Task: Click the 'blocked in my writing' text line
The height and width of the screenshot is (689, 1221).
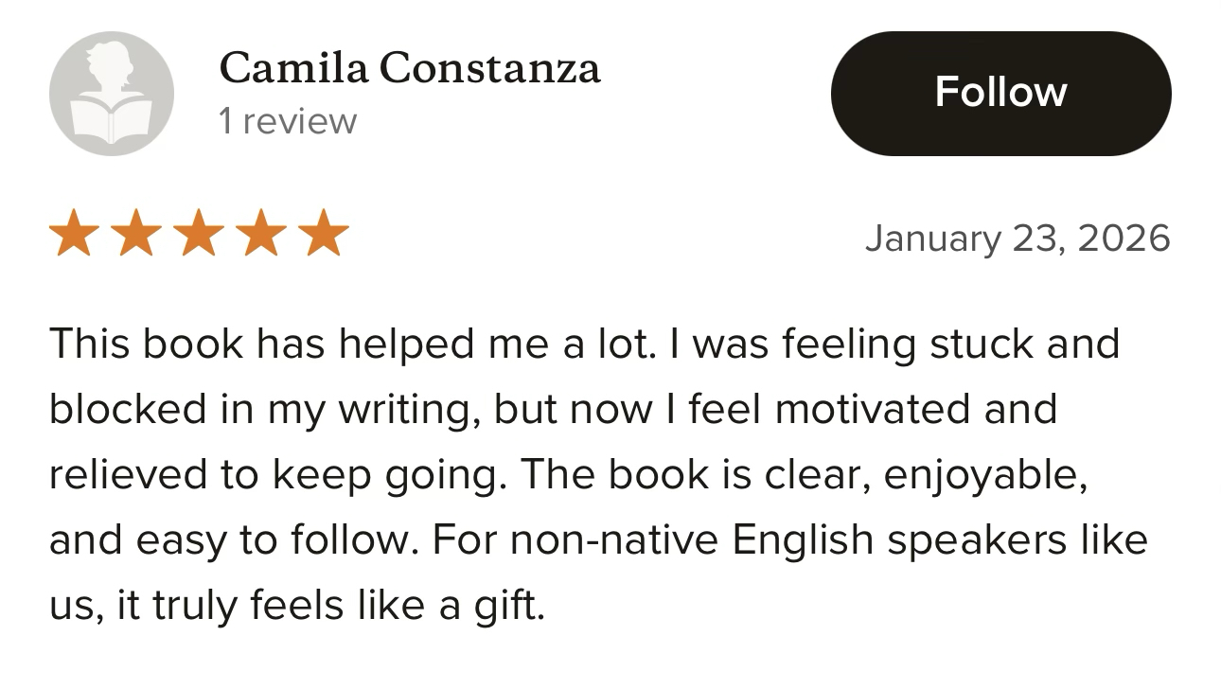Action: coord(553,410)
